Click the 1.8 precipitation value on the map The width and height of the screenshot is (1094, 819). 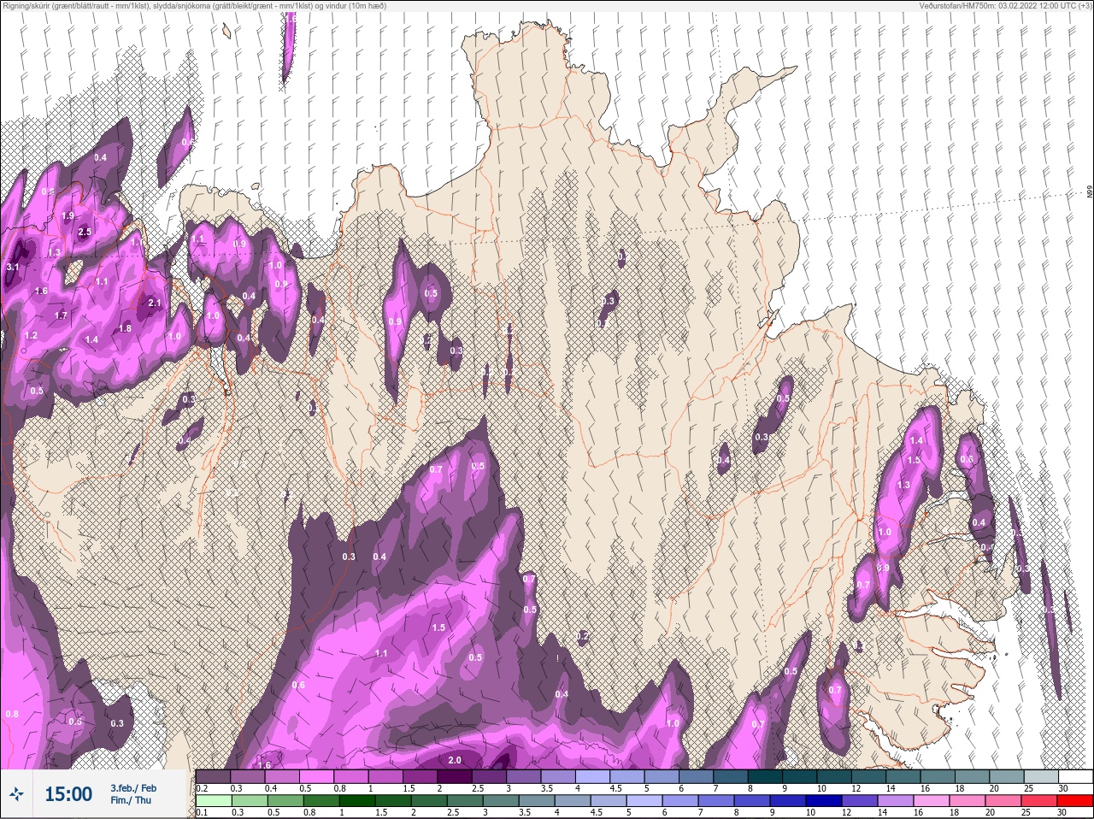[125, 328]
